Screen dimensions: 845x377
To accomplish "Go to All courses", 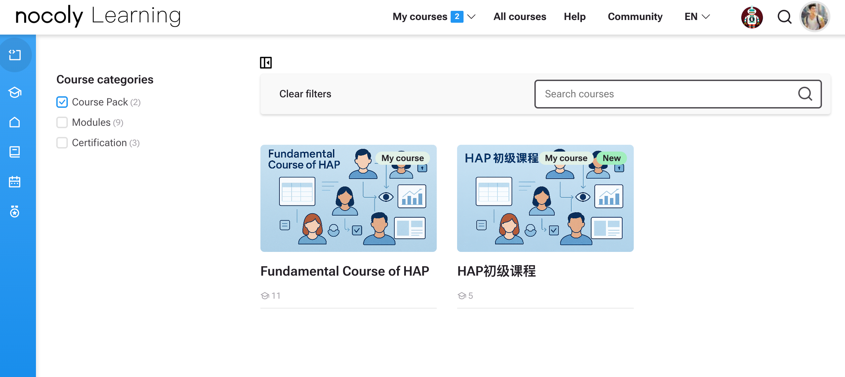I will click(x=519, y=17).
